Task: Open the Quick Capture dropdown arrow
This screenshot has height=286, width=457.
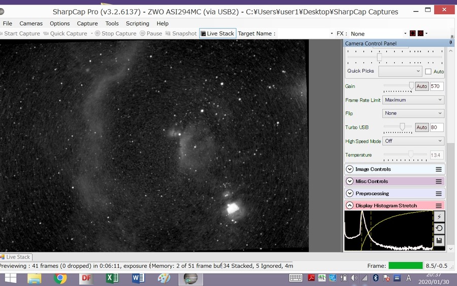Action: coord(91,34)
